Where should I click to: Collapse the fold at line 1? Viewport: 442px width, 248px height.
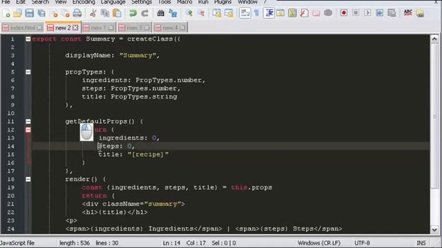pyautogui.click(x=28, y=39)
